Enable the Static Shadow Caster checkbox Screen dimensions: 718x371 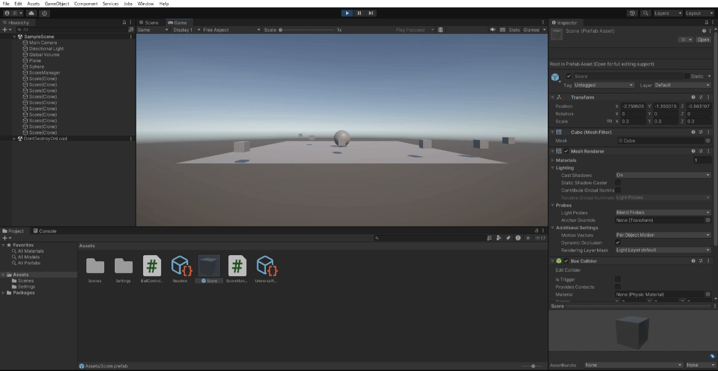pos(617,183)
